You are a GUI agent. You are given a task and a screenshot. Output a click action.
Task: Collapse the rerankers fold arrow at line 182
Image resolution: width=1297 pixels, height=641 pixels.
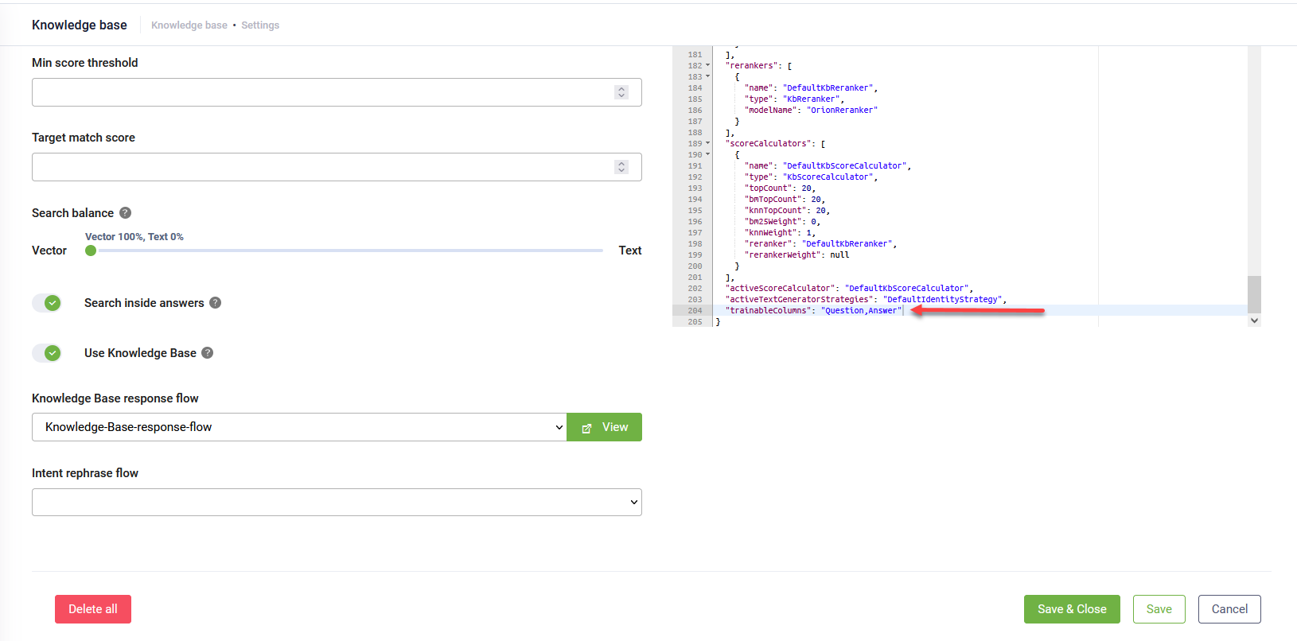click(707, 66)
